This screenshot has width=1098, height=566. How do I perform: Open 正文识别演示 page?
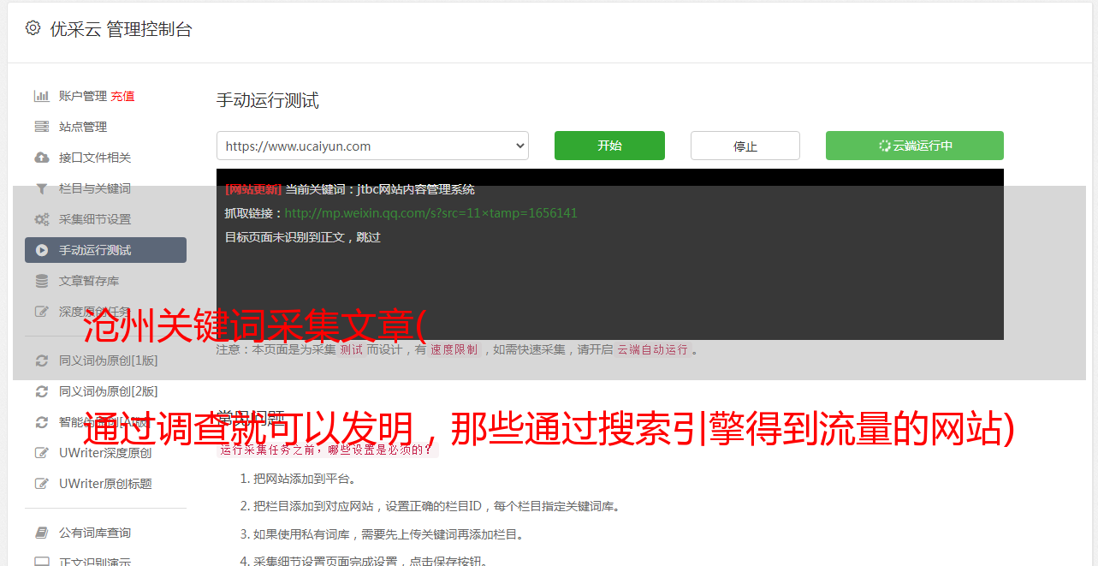pyautogui.click(x=95, y=563)
